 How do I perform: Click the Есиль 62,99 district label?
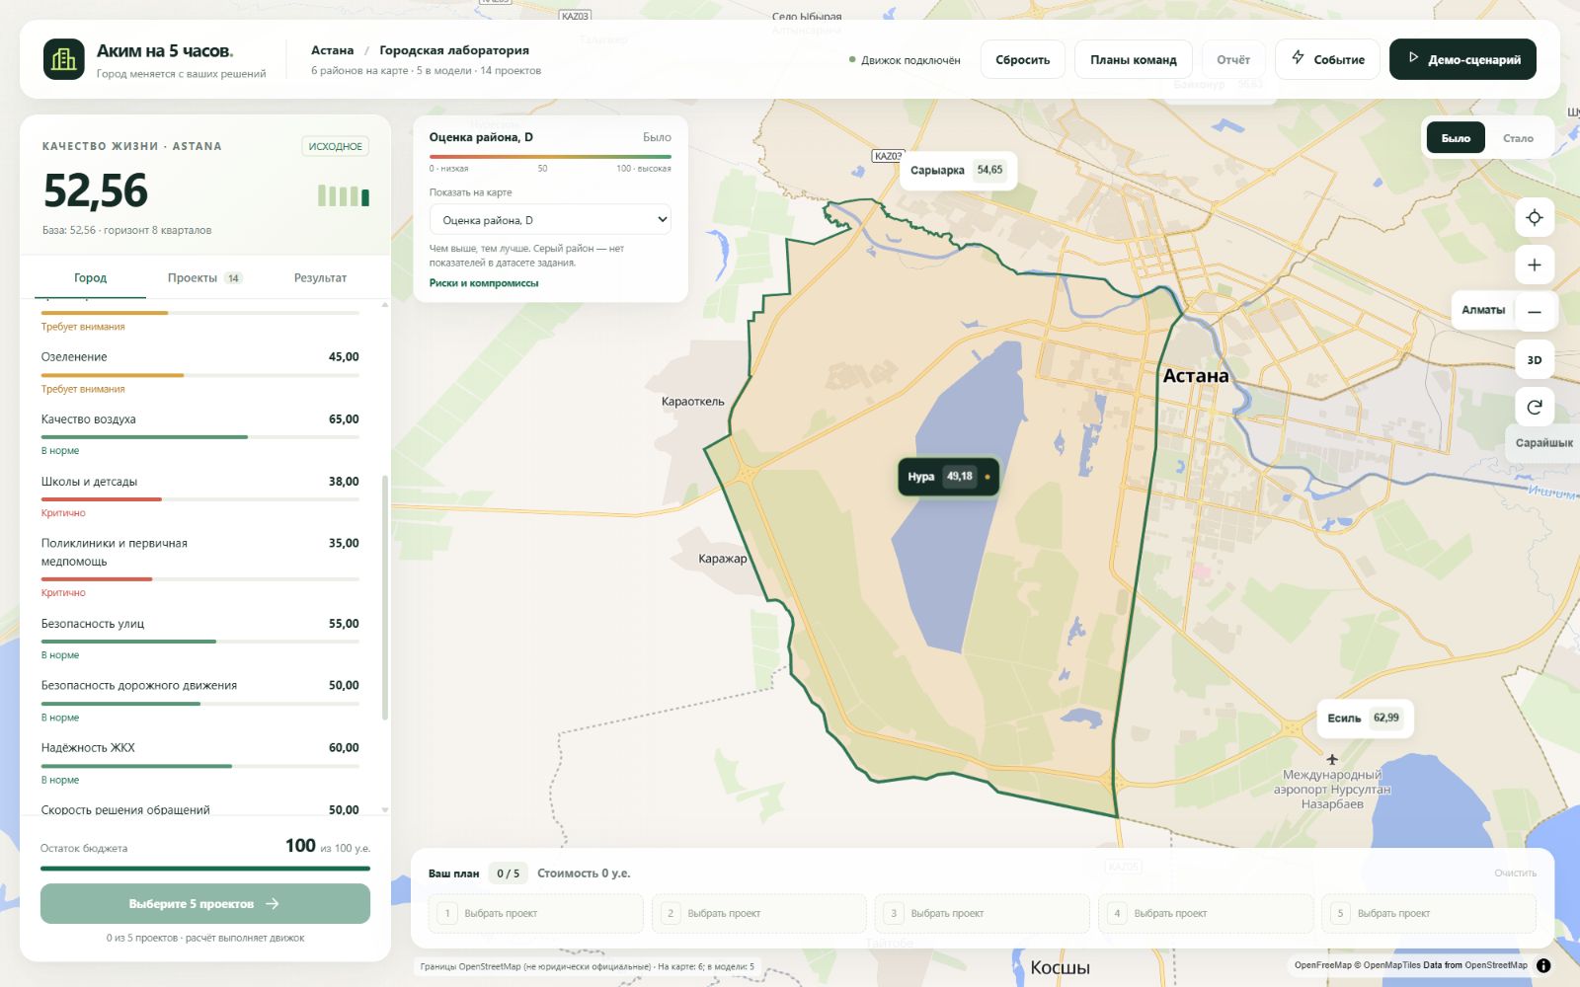[x=1365, y=718]
